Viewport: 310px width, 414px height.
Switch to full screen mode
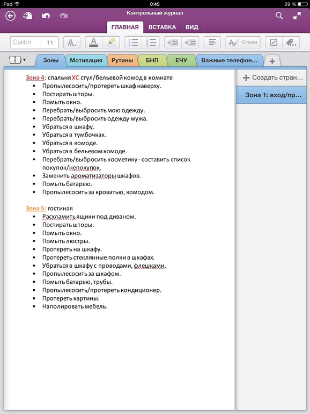pyautogui.click(x=297, y=16)
